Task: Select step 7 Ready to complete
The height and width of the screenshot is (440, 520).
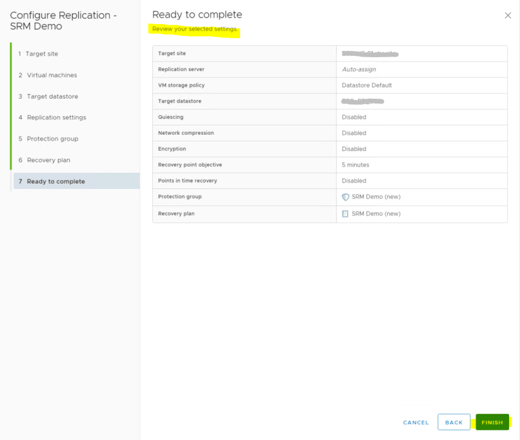Action: pos(55,181)
